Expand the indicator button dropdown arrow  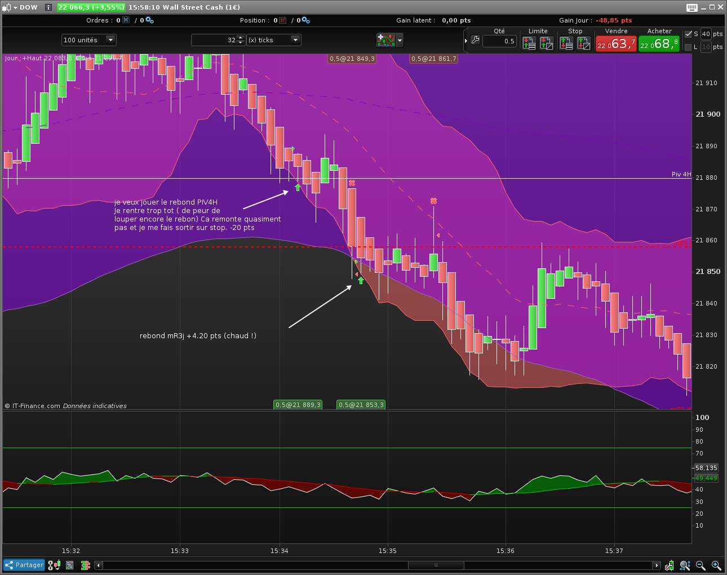(400, 40)
